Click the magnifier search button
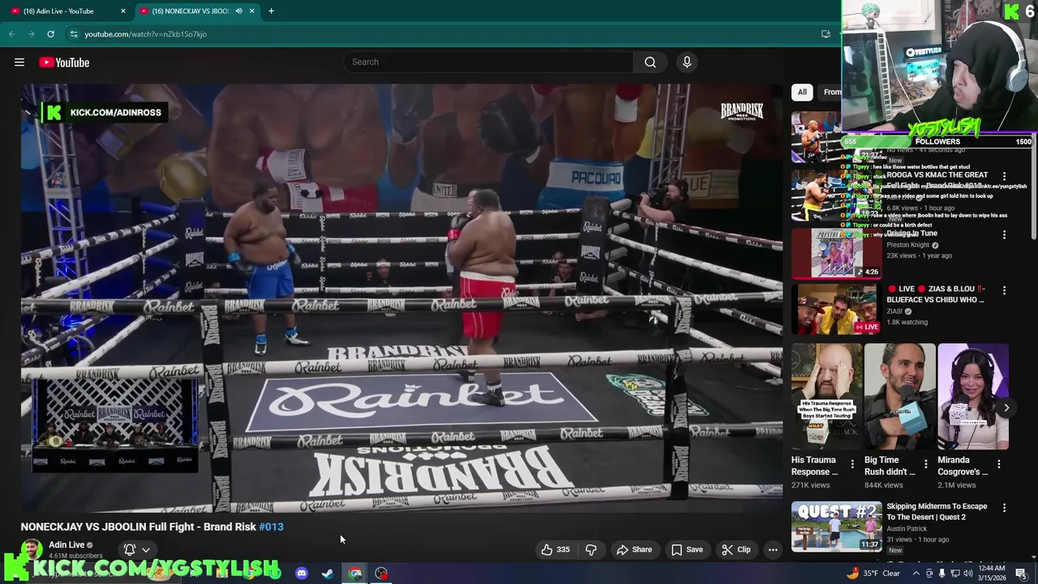Viewport: 1038px width, 584px height. tap(650, 62)
